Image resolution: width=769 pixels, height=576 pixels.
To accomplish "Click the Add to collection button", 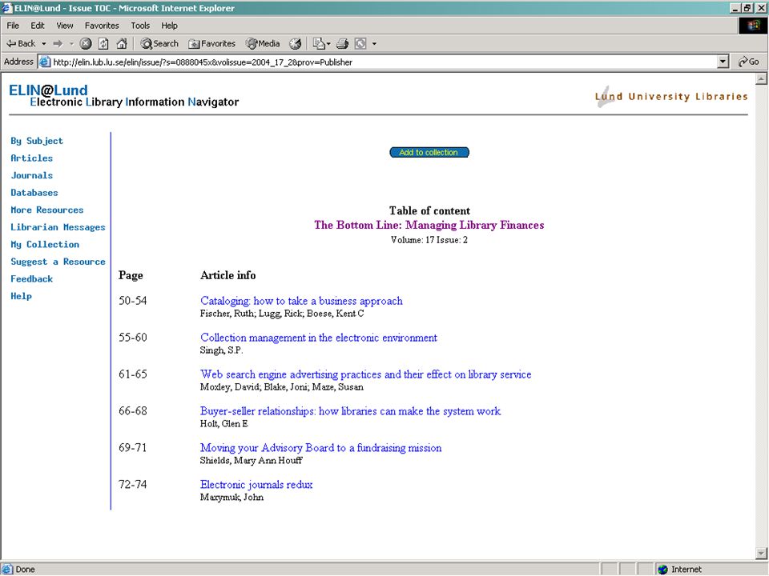I will (429, 152).
